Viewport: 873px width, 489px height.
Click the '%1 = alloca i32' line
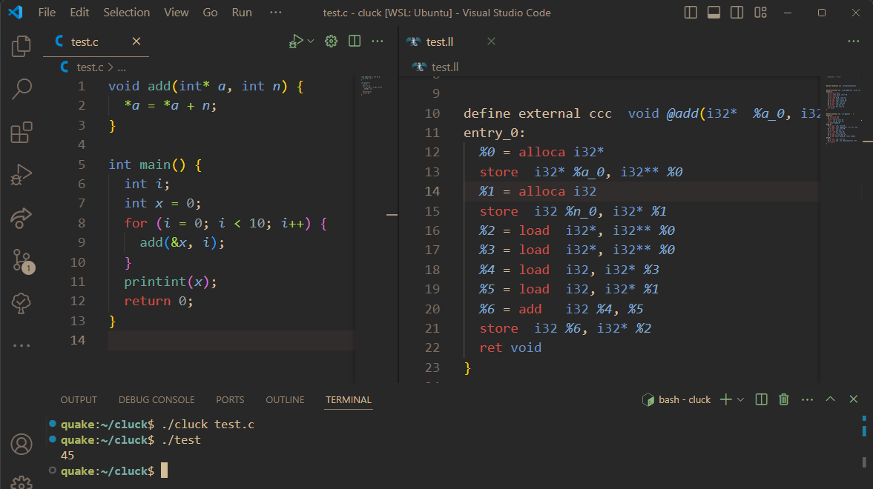click(x=538, y=191)
